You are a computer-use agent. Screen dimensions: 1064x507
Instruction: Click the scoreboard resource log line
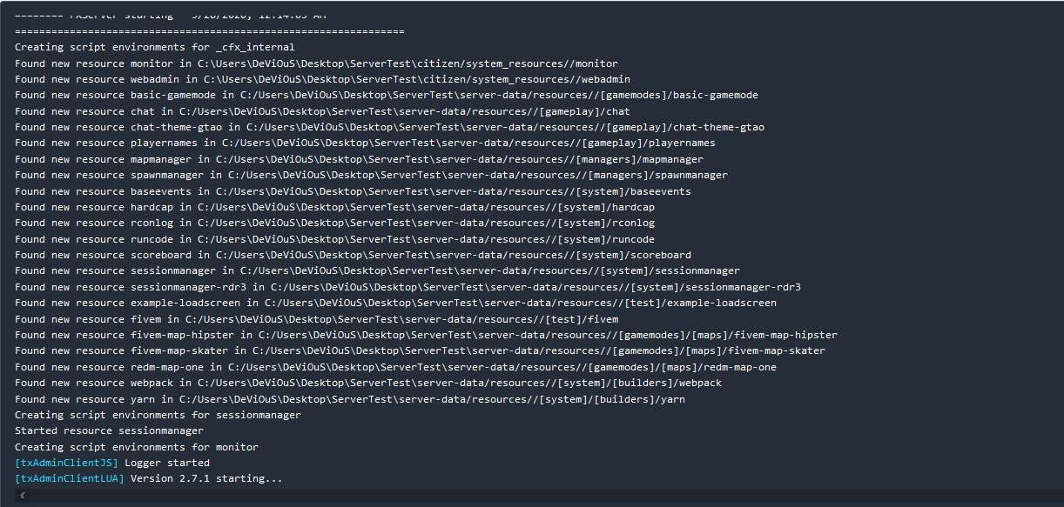pyautogui.click(x=353, y=255)
